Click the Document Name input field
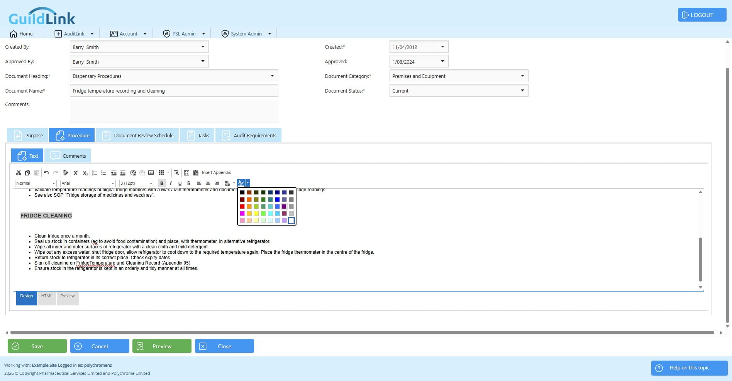This screenshot has width=732, height=381. (174, 91)
